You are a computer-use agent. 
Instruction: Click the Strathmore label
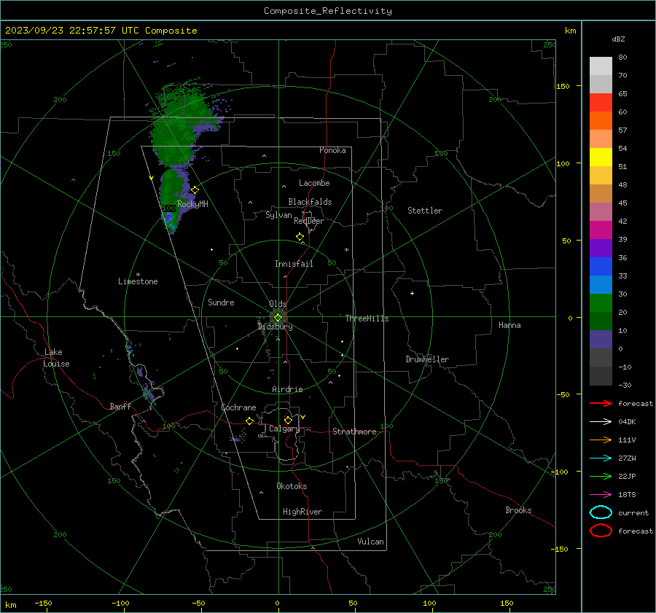pos(354,432)
